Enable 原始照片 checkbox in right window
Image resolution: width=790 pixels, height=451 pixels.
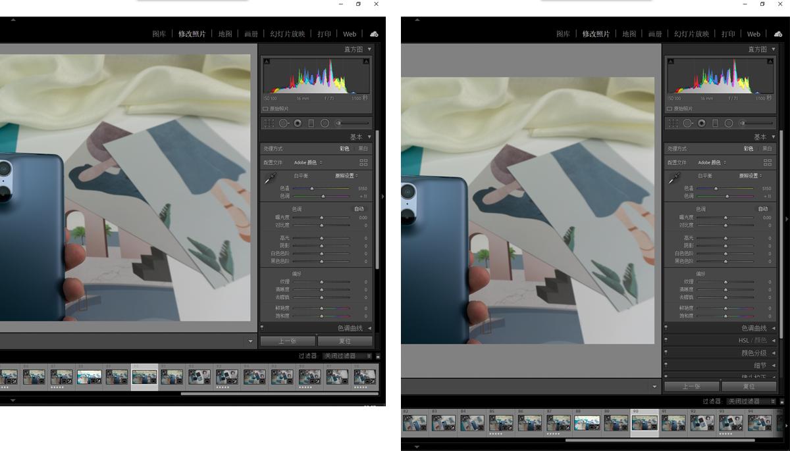(670, 108)
